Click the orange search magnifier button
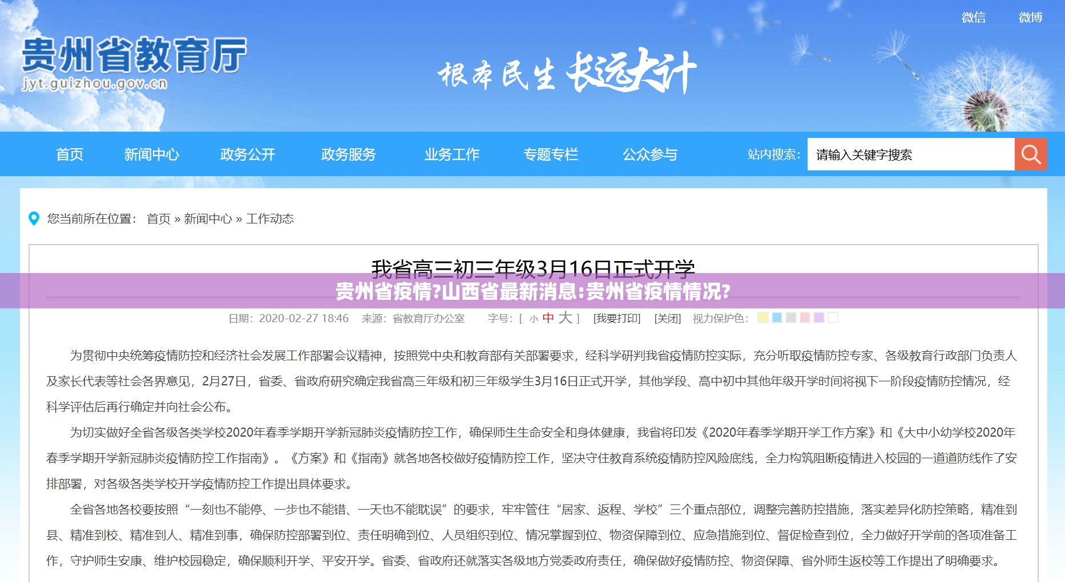Screen dimensions: 1065x582 click(1030, 154)
